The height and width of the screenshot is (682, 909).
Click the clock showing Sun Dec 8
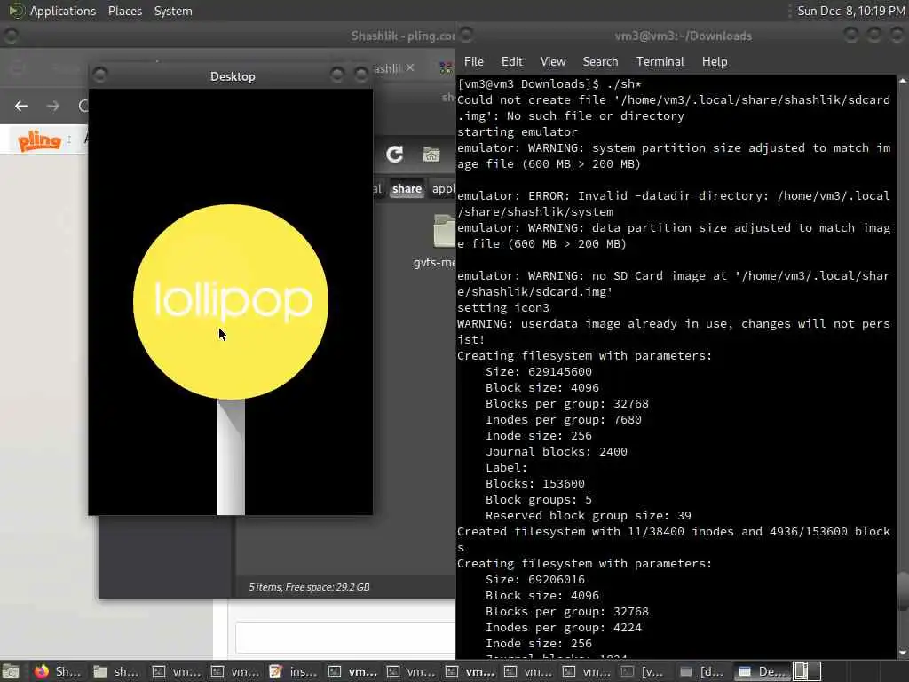tap(850, 11)
